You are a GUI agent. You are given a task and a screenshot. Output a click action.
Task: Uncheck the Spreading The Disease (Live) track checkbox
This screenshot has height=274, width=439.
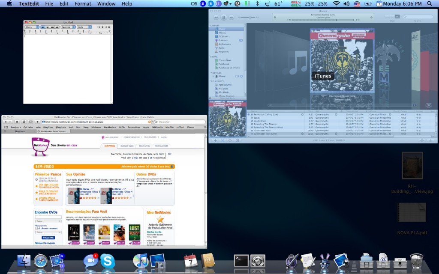[x=252, y=128]
